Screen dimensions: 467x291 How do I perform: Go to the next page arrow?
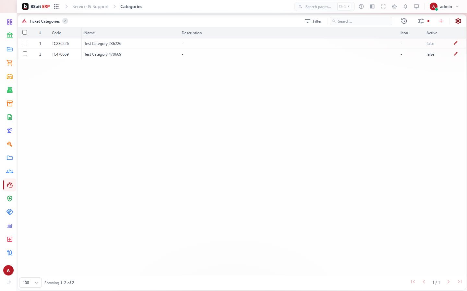[449, 282]
